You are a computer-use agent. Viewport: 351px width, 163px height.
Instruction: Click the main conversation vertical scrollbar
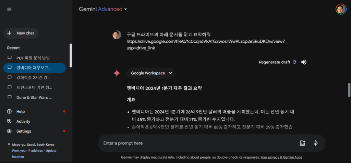coord(349,90)
